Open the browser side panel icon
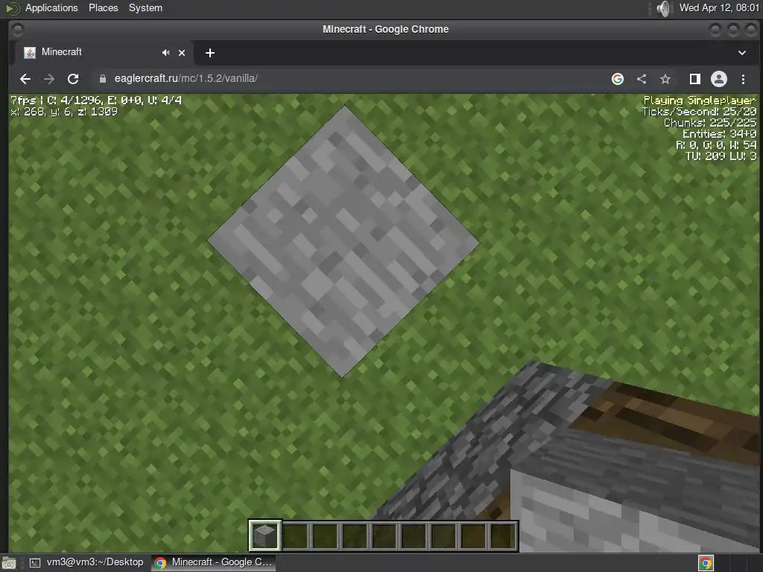This screenshot has width=763, height=572. click(695, 79)
